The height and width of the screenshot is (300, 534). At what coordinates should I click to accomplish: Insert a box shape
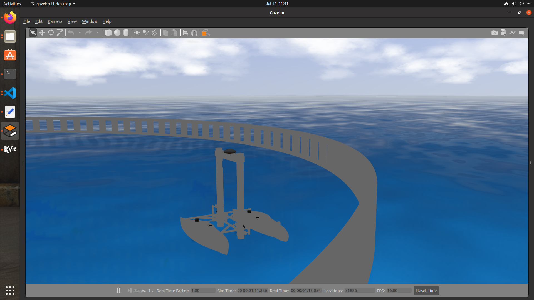[108, 33]
